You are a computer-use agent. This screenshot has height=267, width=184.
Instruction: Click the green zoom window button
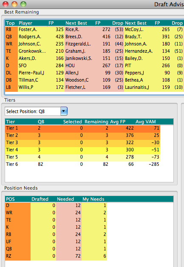tap(23, 4)
